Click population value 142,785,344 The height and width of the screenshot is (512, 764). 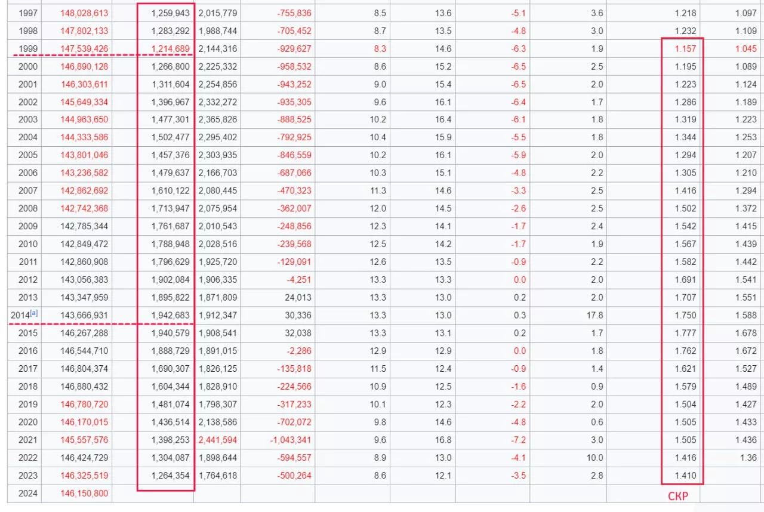pyautogui.click(x=84, y=226)
